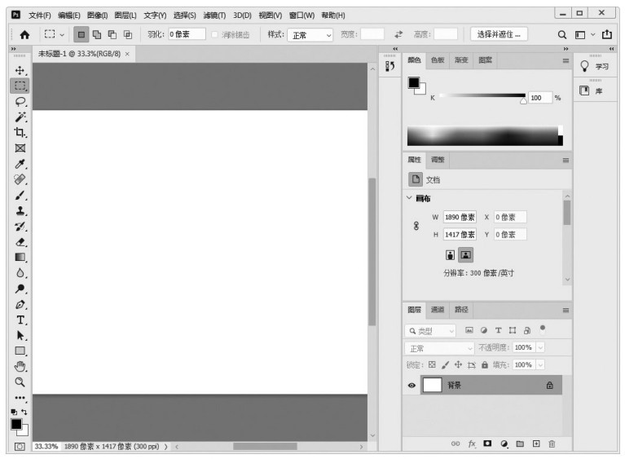Toggle the 消除锯齿 checkbox

pyautogui.click(x=215, y=35)
